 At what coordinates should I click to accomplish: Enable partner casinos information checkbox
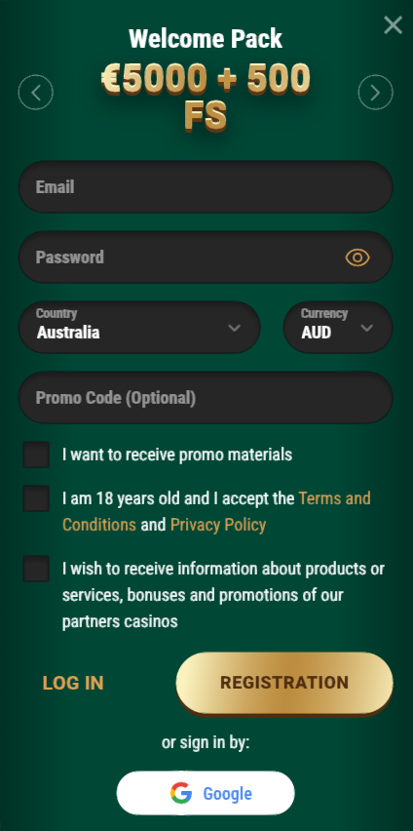pos(36,569)
